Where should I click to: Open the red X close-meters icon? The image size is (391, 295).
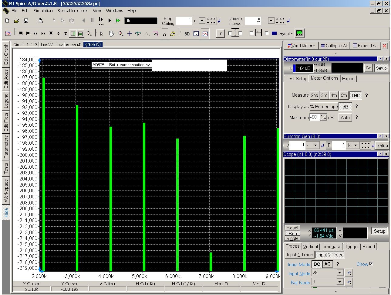[384, 46]
